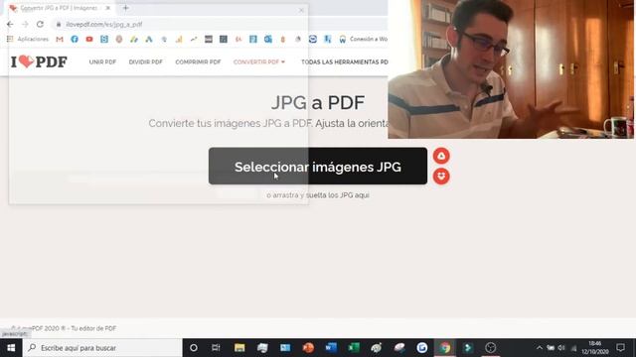Click the JPG a PDF heading
Viewport: 636px width, 357px height.
(x=318, y=102)
